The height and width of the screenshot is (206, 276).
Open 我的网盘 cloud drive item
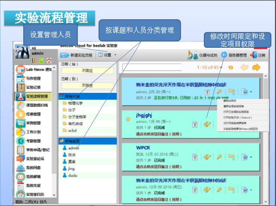point(34,168)
